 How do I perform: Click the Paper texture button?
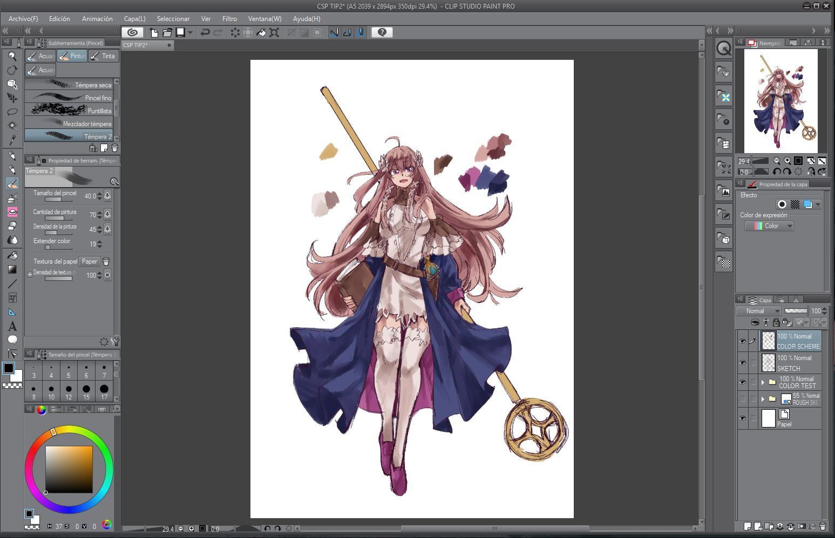click(90, 261)
